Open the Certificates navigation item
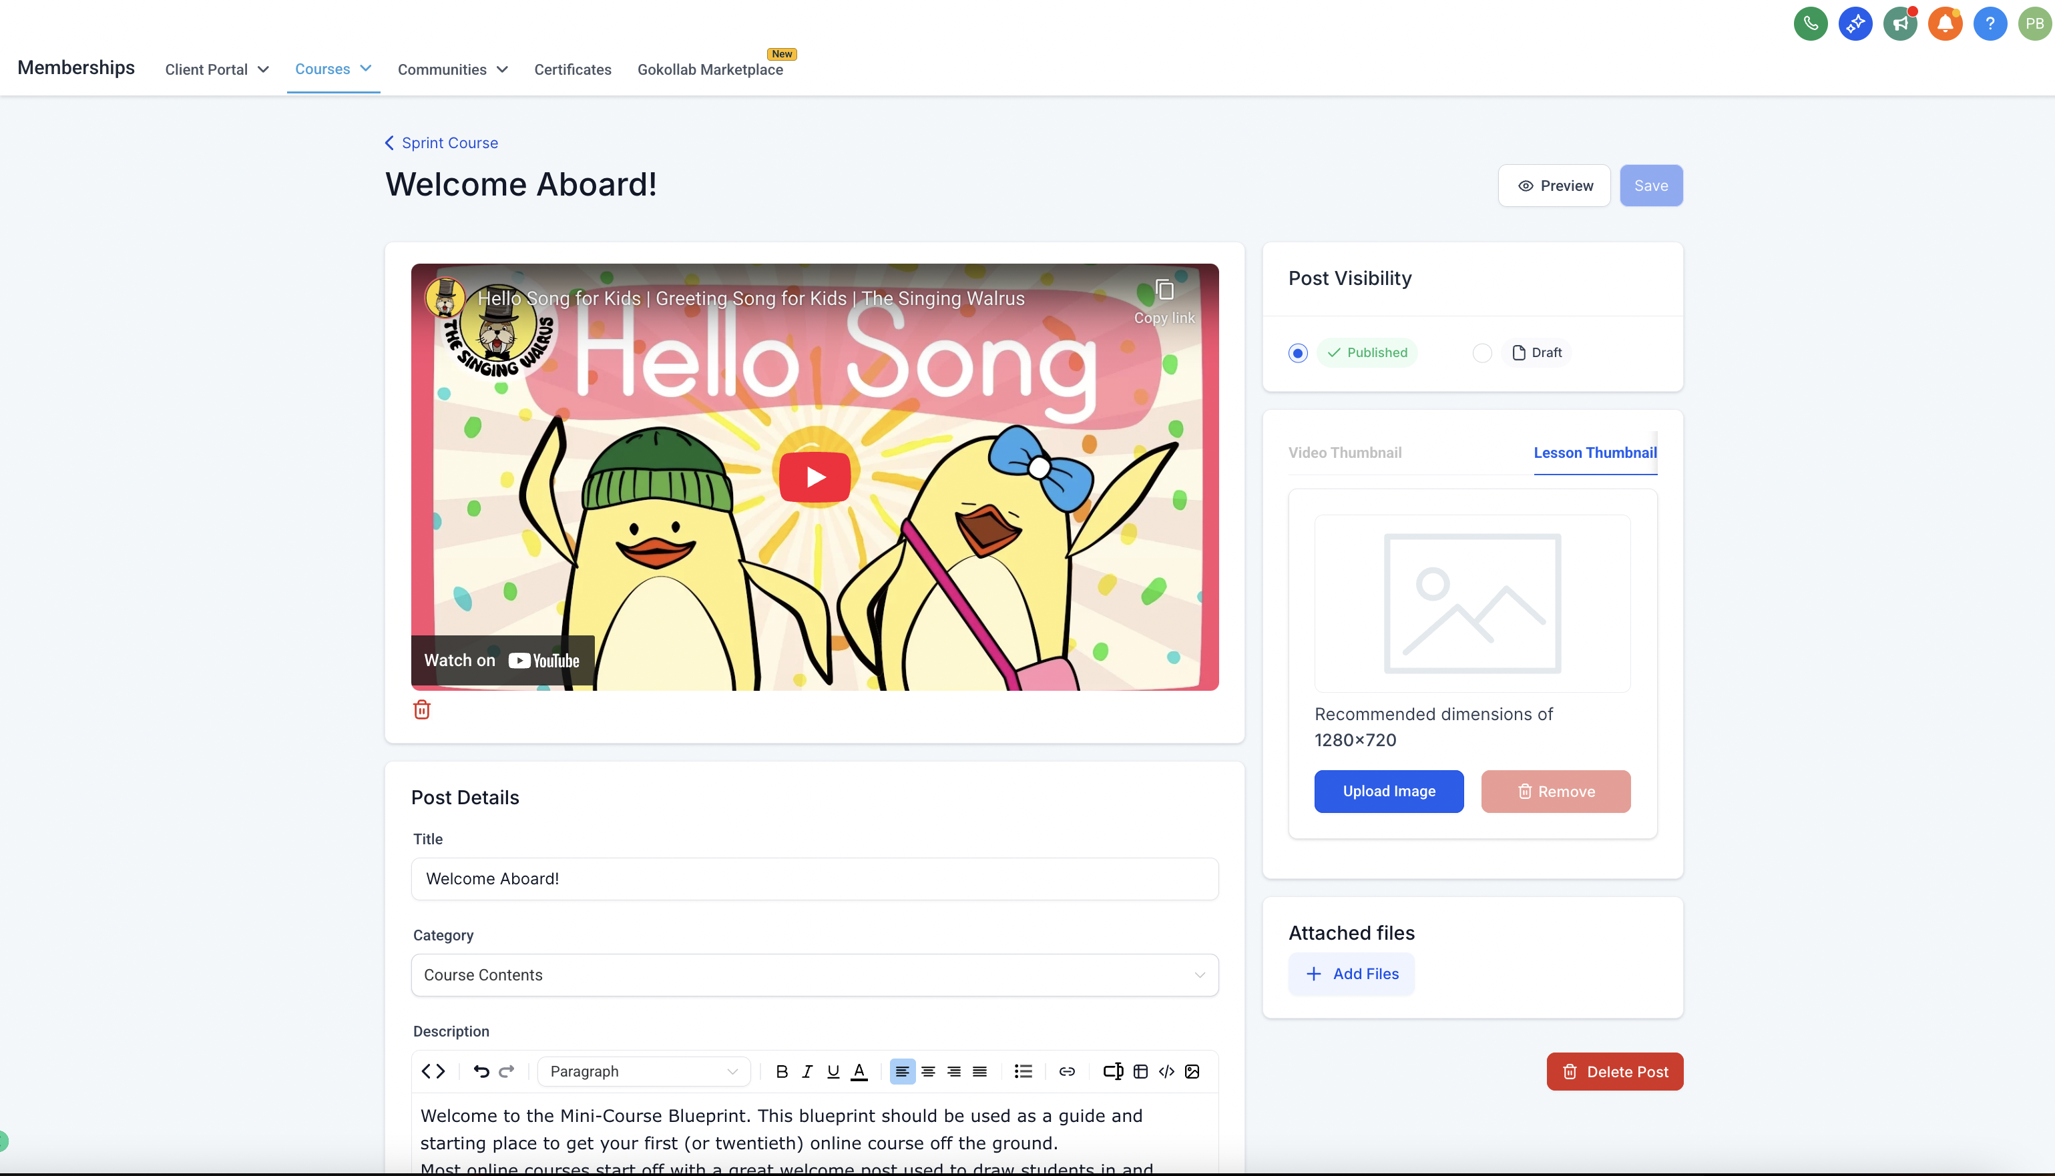 [x=572, y=69]
